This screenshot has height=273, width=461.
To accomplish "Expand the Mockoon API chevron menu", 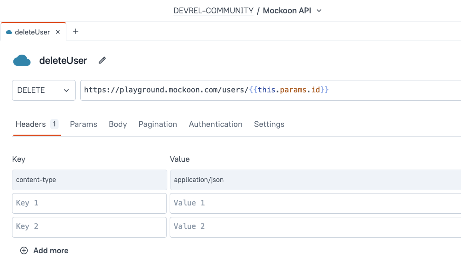I will (x=319, y=11).
